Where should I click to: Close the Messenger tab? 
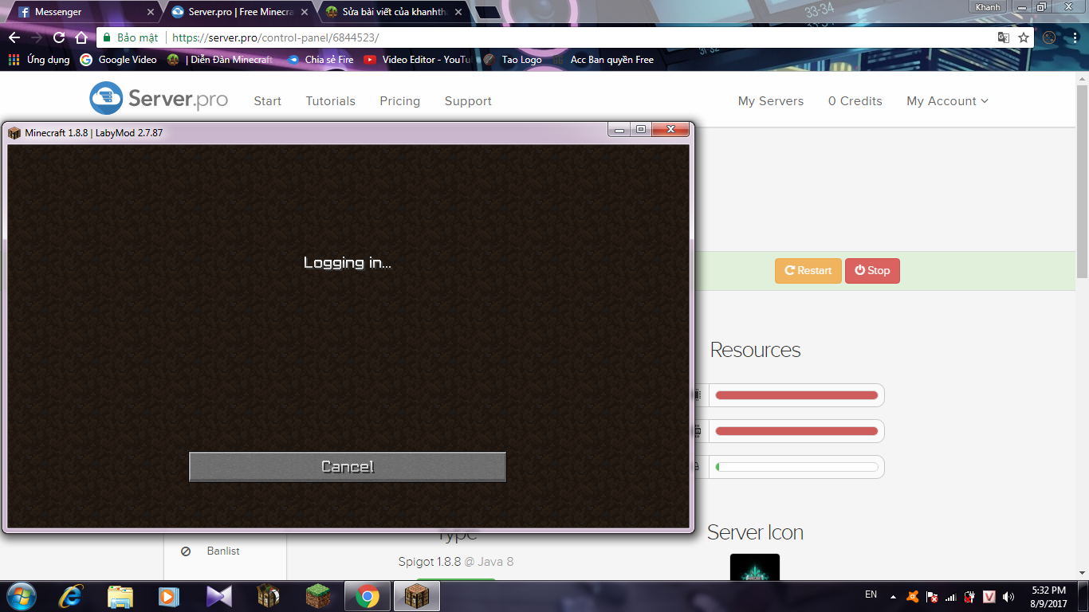coord(151,12)
